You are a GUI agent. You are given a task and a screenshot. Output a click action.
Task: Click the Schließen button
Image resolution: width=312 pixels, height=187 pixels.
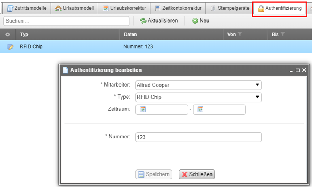[197, 174]
